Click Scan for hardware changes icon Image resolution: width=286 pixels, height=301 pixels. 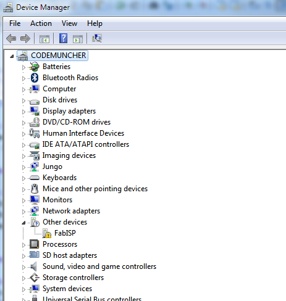click(x=97, y=38)
